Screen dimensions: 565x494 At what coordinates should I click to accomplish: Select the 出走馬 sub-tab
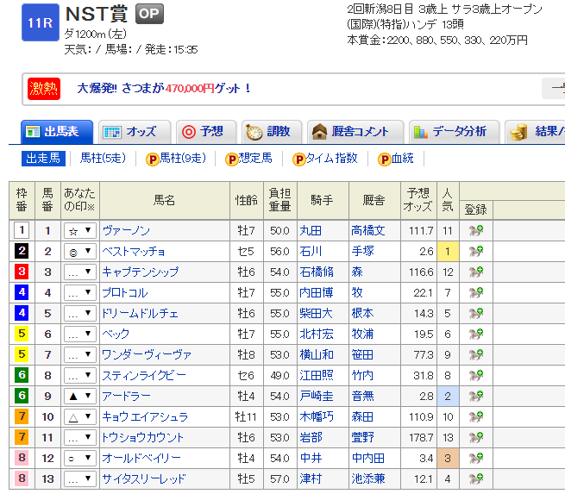click(44, 159)
